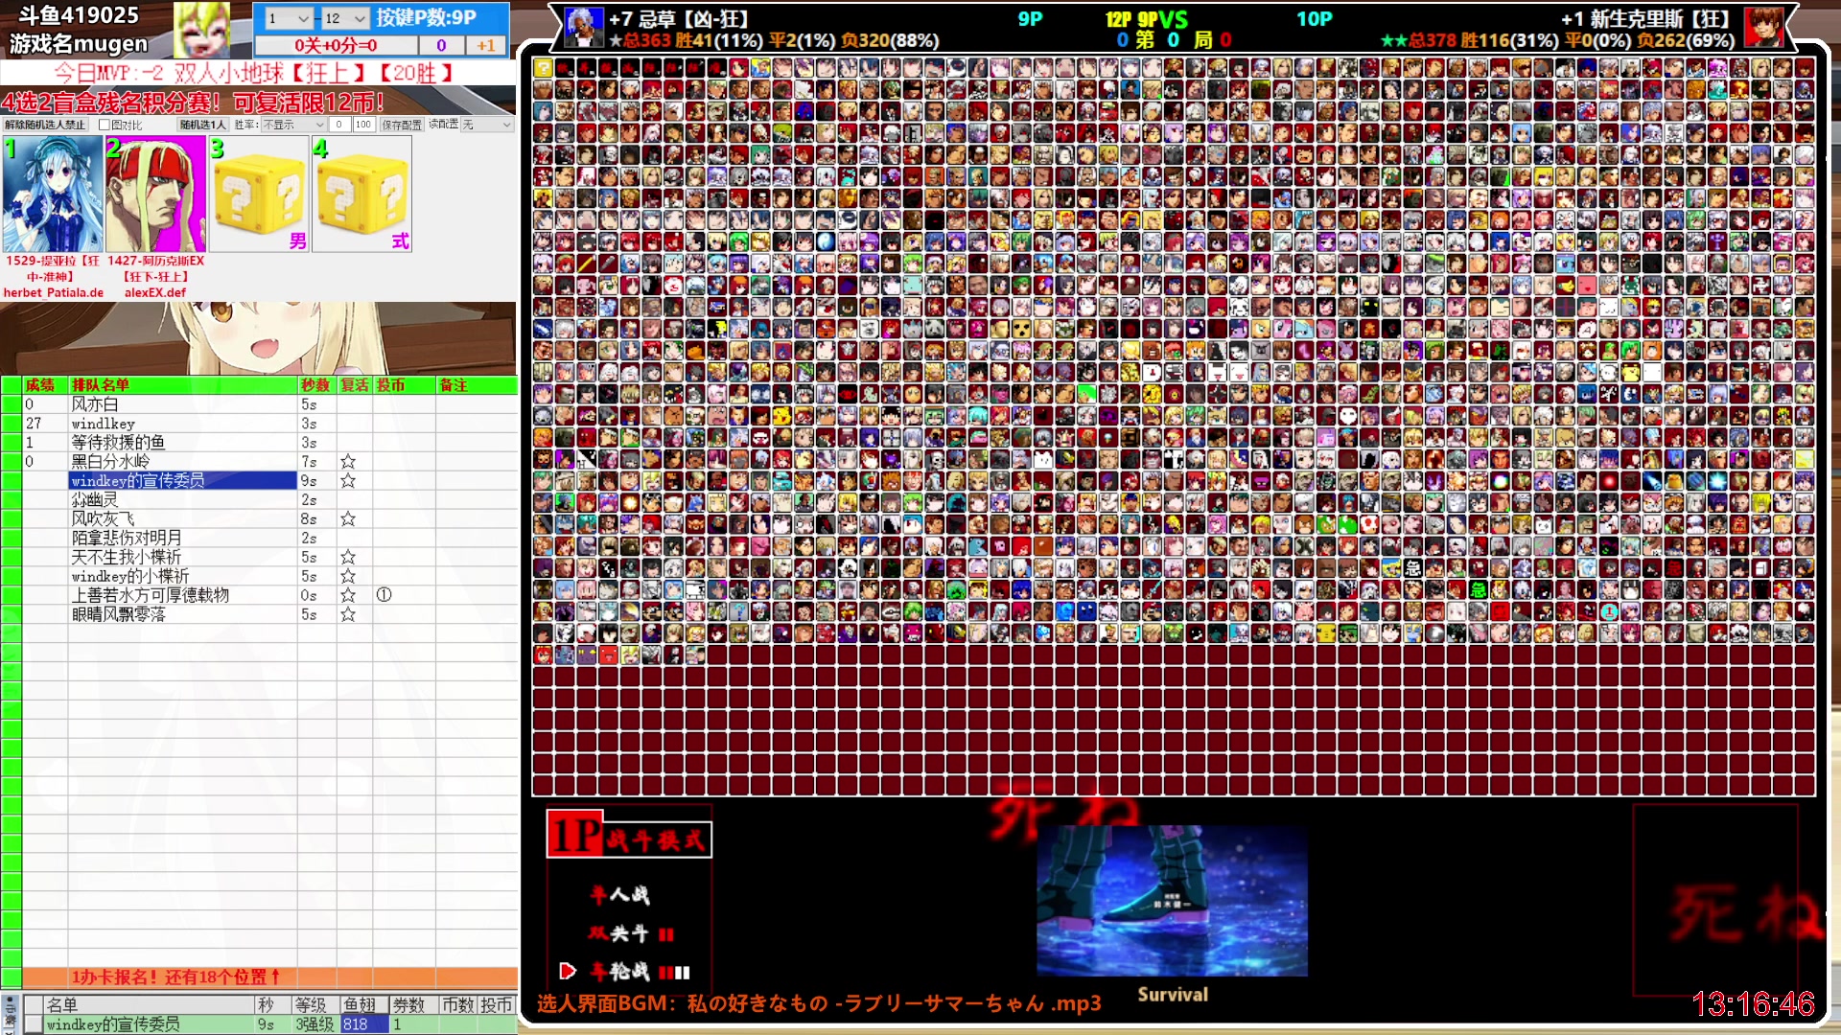Click the win rate minimum field showing 0
The image size is (1841, 1035).
tap(339, 125)
